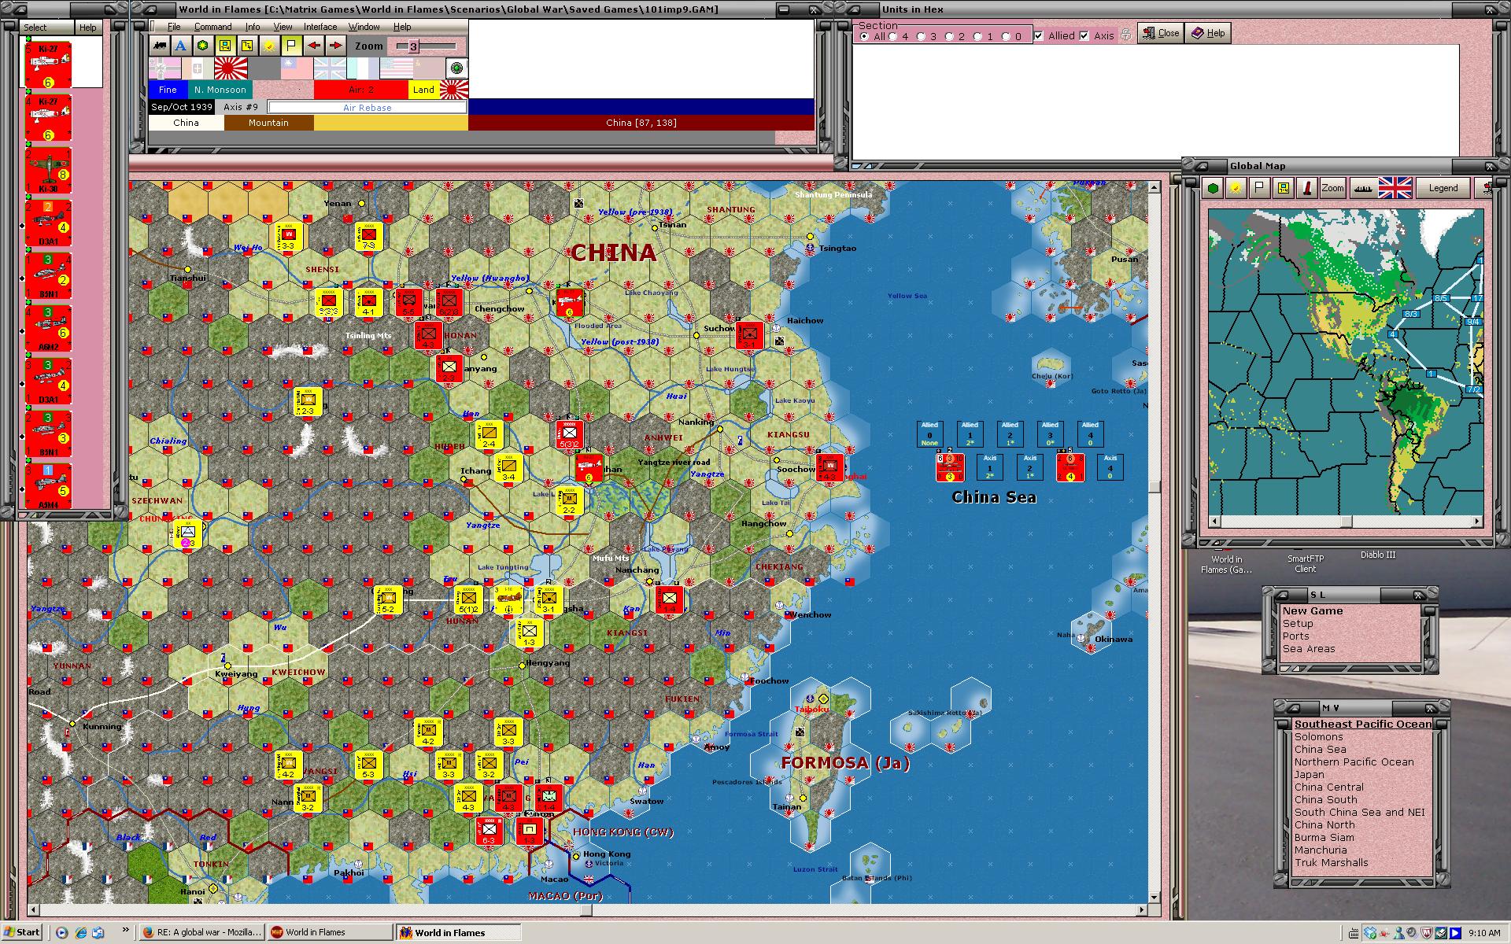
Task: Click the Union Jack flag in Global Map
Action: click(1395, 188)
